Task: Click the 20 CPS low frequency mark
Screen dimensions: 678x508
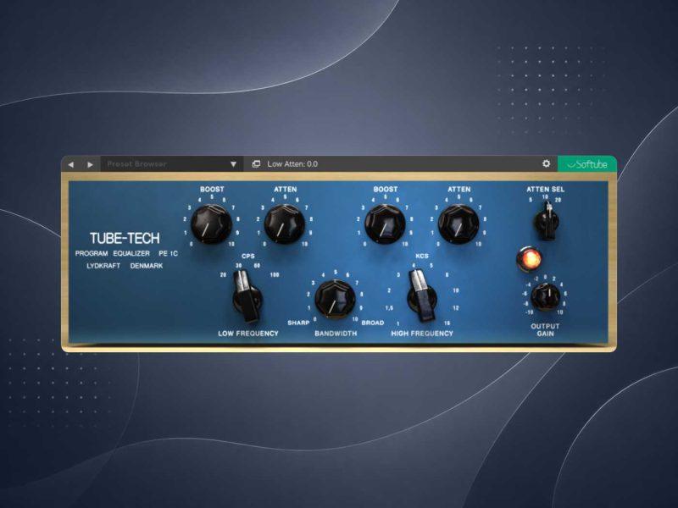Action: pos(223,274)
